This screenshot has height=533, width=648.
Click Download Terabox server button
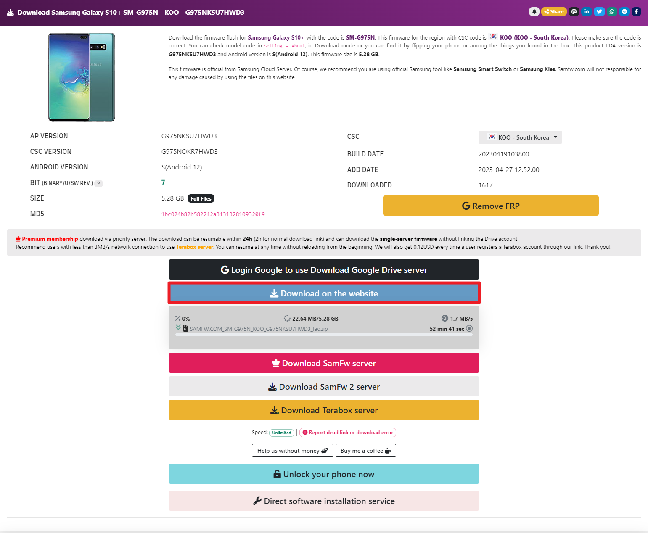(324, 410)
